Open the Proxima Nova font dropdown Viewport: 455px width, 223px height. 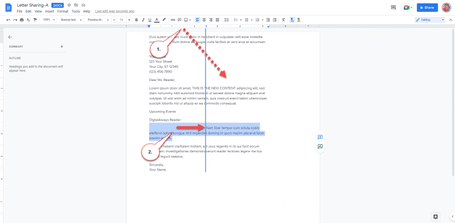98,20
